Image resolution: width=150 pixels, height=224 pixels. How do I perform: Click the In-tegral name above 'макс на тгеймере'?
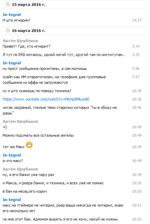point(12,200)
